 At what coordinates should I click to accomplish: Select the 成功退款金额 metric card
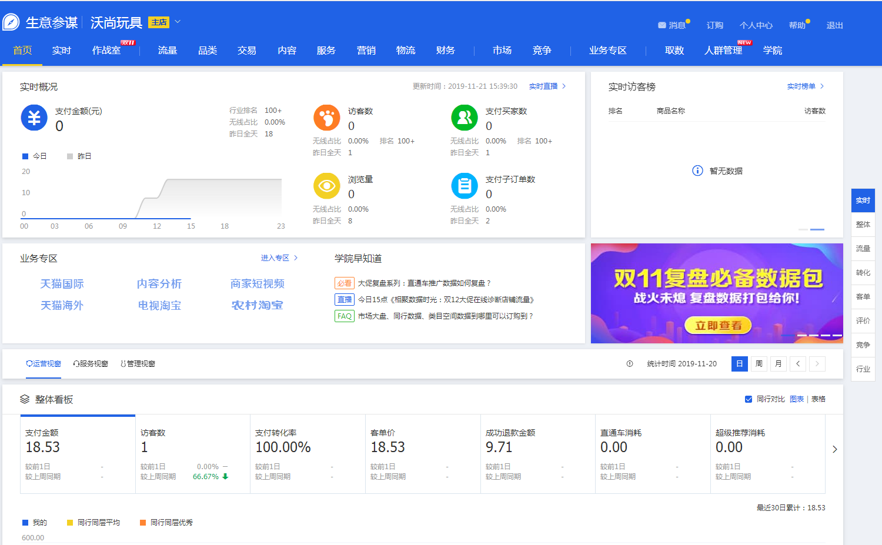(538, 454)
